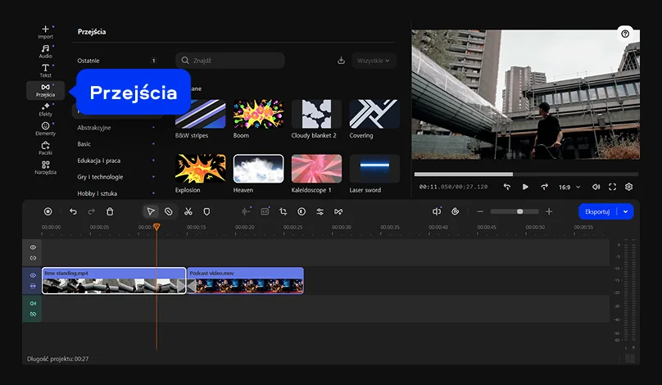Viewport: 662px width, 385px height.
Task: Click the trash delete icon in timeline toolbar
Action: click(x=110, y=211)
